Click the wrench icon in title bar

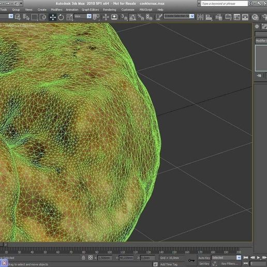pos(259,4)
